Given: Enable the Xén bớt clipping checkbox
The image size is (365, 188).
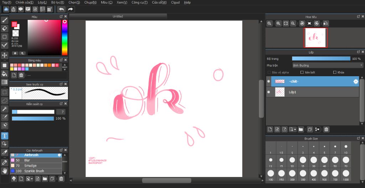Looking at the screenshot, I should [302, 72].
